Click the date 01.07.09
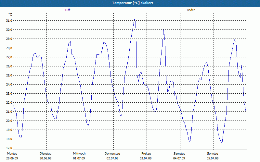The image size is (260, 162). coord(79,158)
